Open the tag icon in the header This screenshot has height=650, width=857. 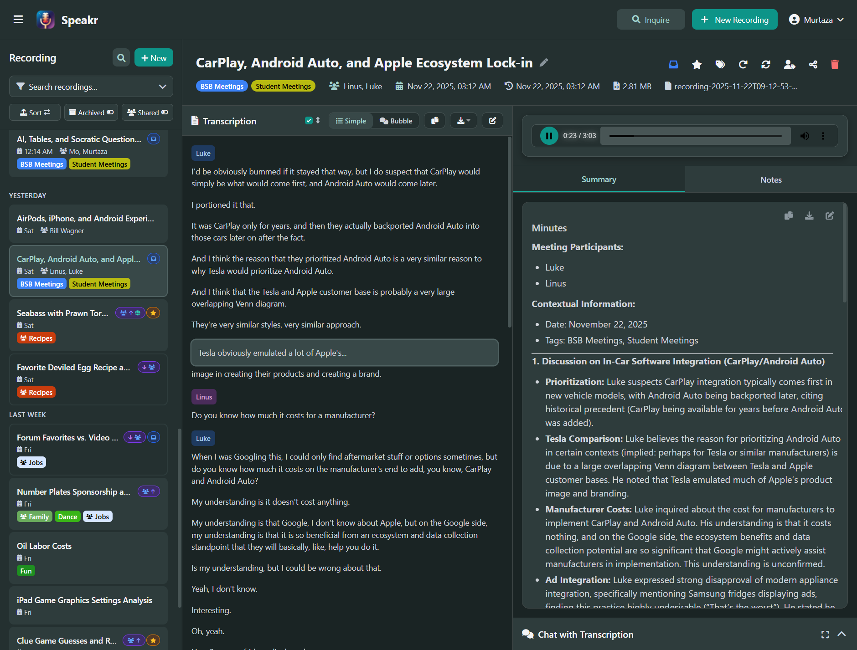click(x=720, y=64)
